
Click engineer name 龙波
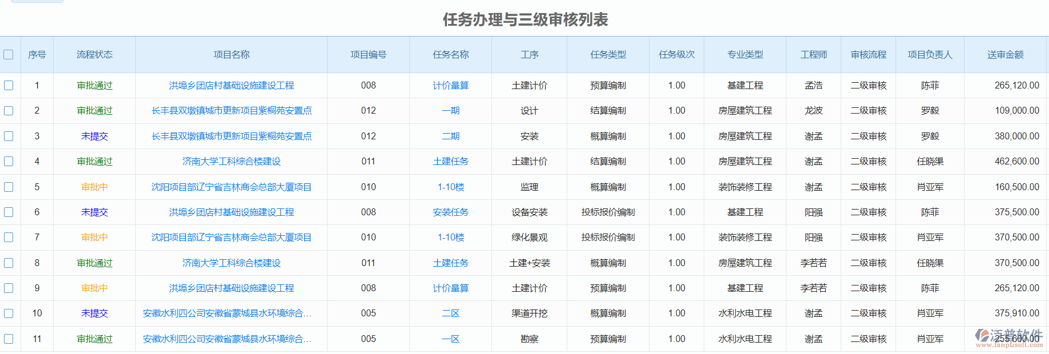coord(814,111)
